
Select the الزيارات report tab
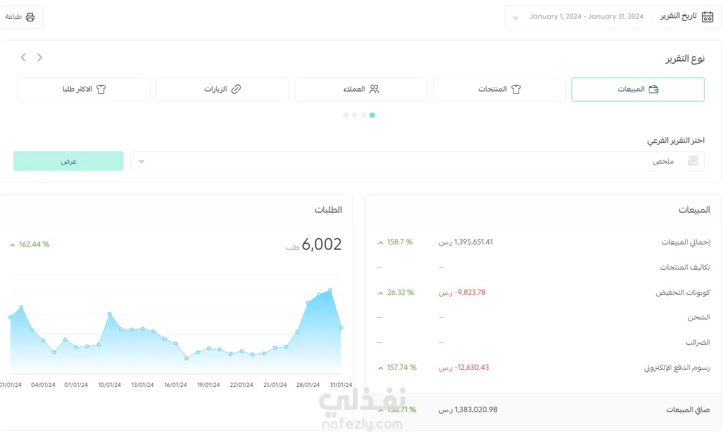[x=223, y=89]
